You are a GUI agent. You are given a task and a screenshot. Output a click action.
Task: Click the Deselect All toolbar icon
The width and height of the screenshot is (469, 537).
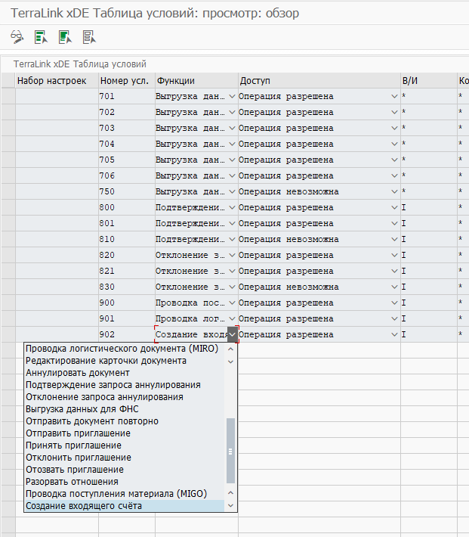click(x=89, y=36)
